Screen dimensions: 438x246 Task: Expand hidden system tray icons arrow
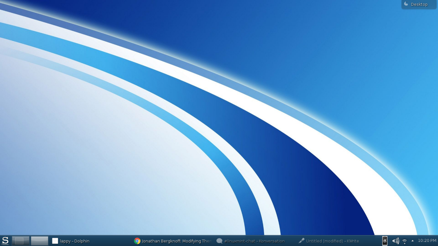(x=413, y=241)
